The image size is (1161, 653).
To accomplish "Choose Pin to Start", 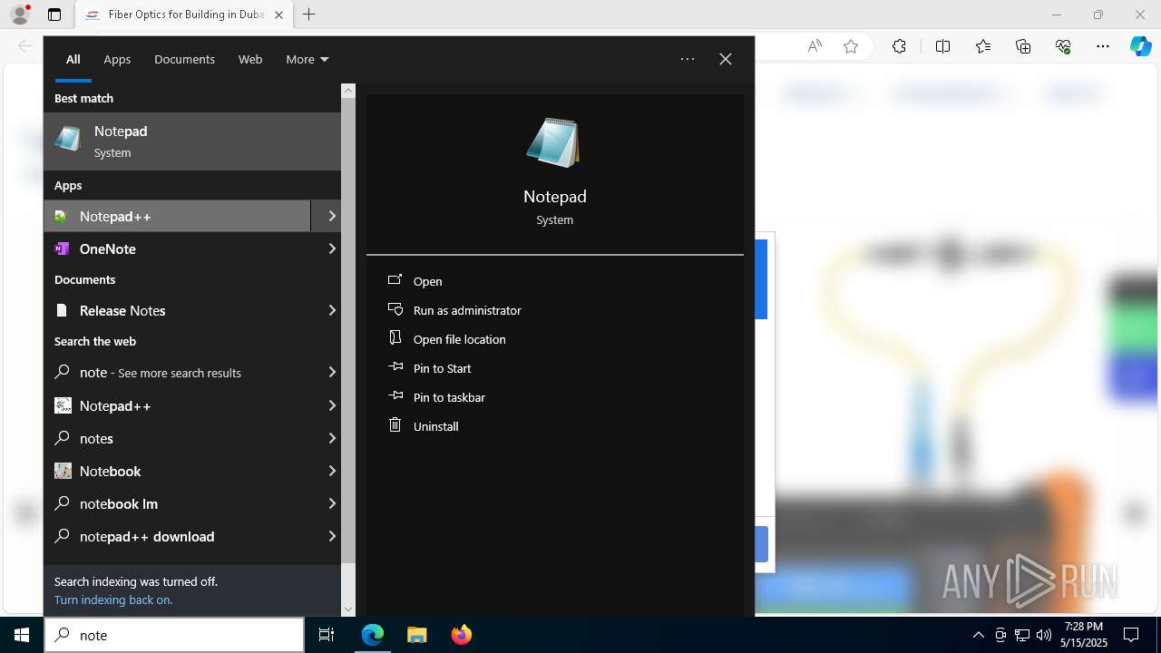I will pyautogui.click(x=442, y=368).
